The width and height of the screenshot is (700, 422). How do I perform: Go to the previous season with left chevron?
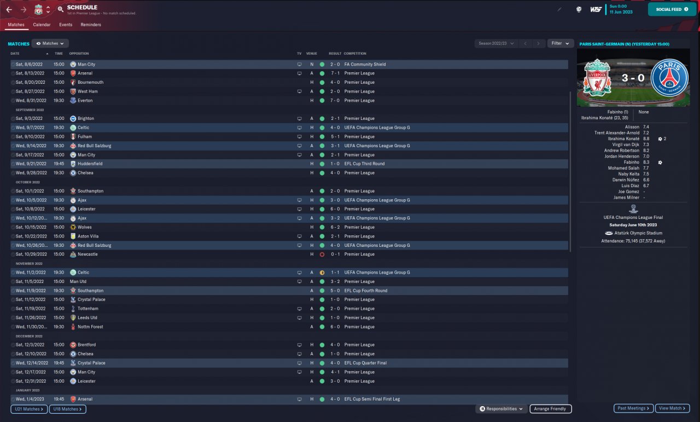click(x=525, y=43)
